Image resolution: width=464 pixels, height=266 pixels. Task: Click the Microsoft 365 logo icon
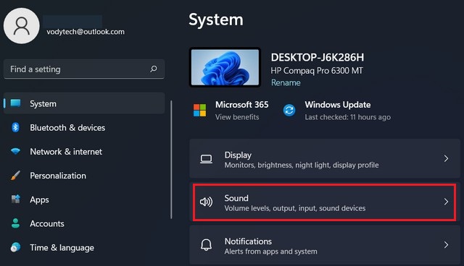pos(200,111)
